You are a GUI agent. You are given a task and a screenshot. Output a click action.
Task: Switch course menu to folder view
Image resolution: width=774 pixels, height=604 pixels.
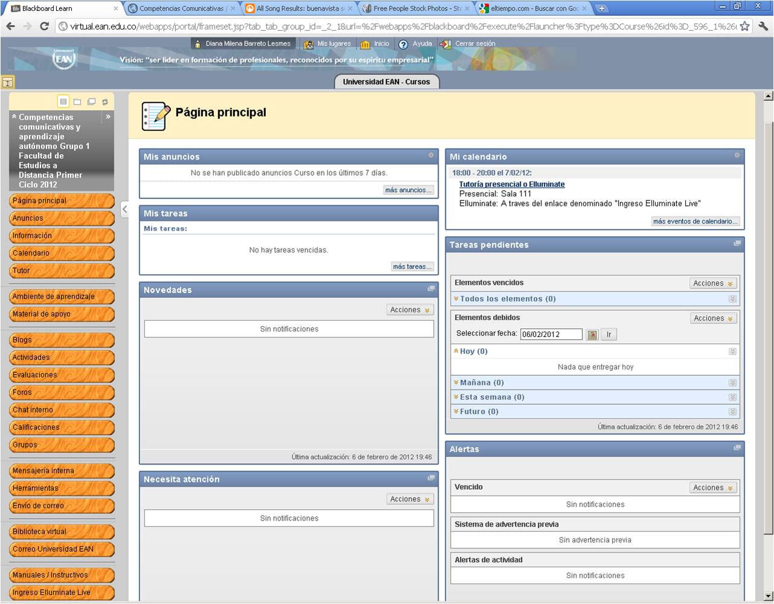[x=77, y=101]
